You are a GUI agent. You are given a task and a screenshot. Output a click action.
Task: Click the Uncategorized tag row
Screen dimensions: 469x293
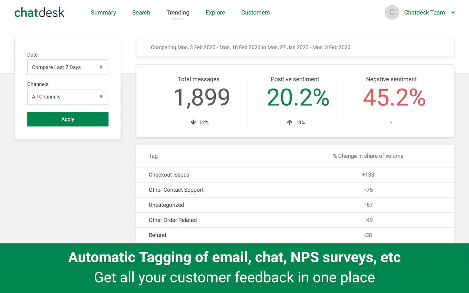(x=166, y=205)
